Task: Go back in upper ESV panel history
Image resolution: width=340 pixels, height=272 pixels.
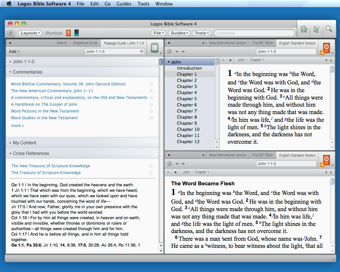Action: 177,52
